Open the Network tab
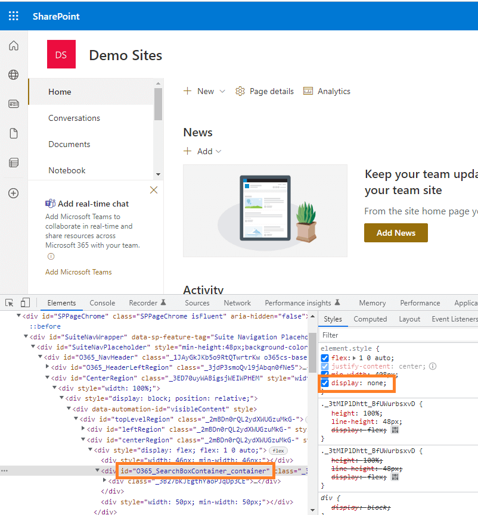 (237, 302)
